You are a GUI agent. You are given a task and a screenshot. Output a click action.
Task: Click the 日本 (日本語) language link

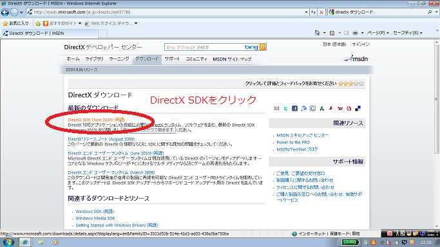[x=334, y=44]
